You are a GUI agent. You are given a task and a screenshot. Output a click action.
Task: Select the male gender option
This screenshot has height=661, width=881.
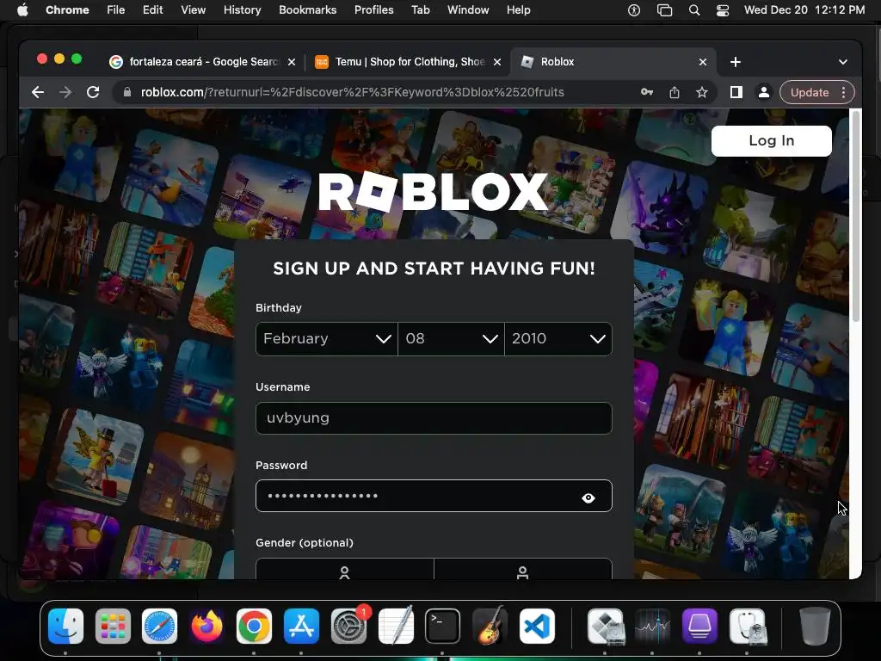[523, 570]
